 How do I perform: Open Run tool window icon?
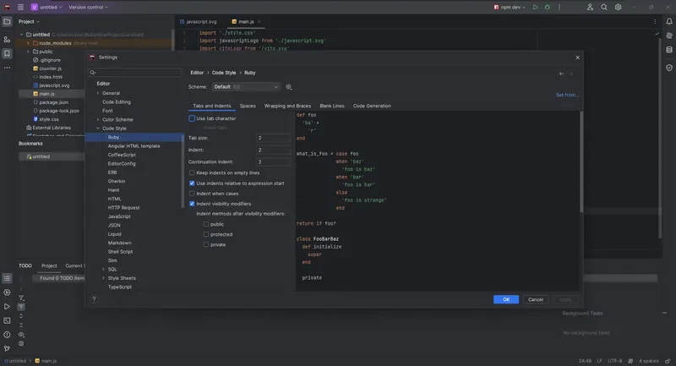7,307
